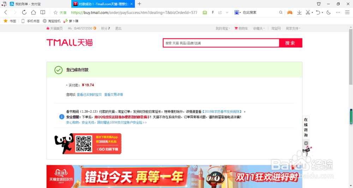Open the 安心购物,安全无忧 insurance link
353x188 pixels.
(x=107, y=122)
